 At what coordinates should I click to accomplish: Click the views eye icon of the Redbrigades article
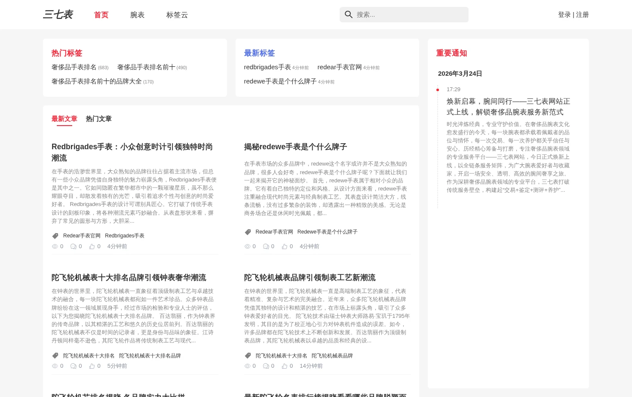55,246
